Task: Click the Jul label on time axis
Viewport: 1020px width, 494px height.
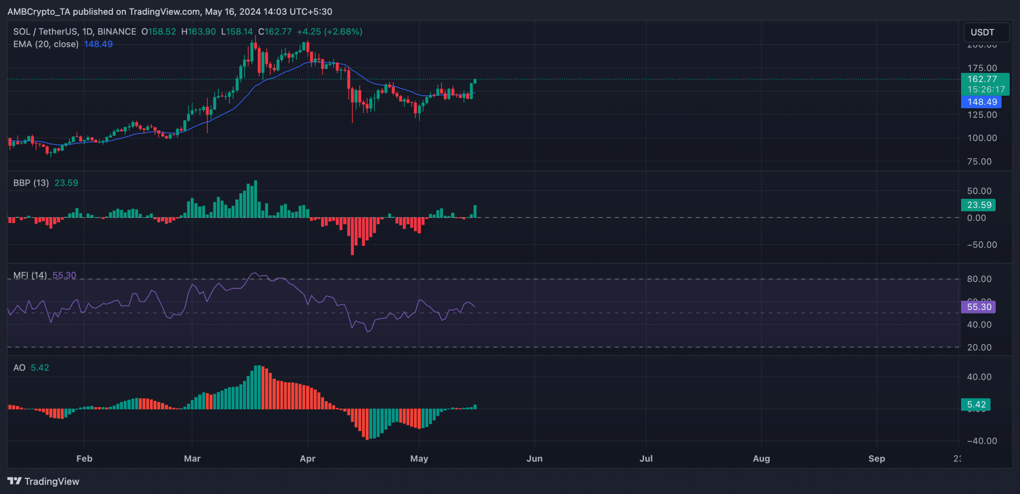Action: (646, 459)
